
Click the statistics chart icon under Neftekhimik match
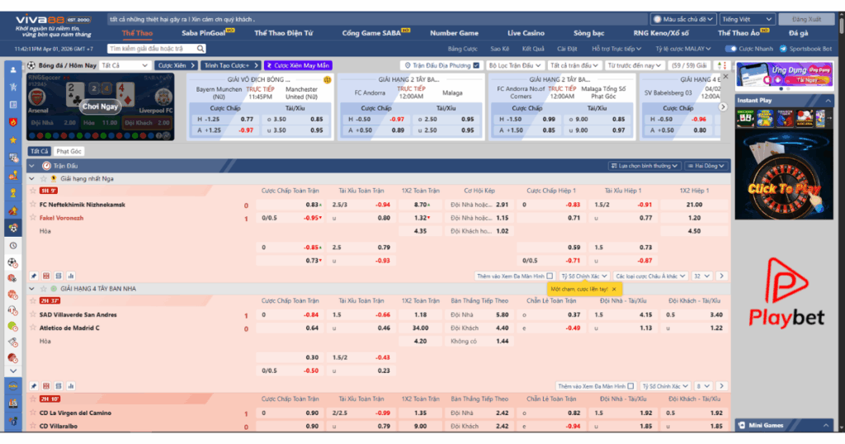[71, 276]
